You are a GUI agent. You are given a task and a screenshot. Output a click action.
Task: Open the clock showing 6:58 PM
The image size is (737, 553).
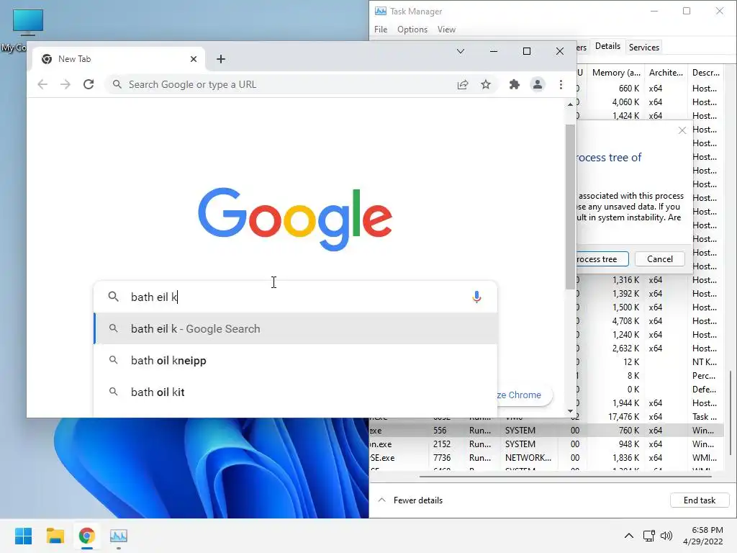click(702, 536)
